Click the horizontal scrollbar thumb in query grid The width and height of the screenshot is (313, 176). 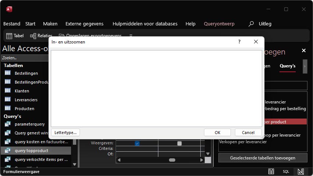172,160
